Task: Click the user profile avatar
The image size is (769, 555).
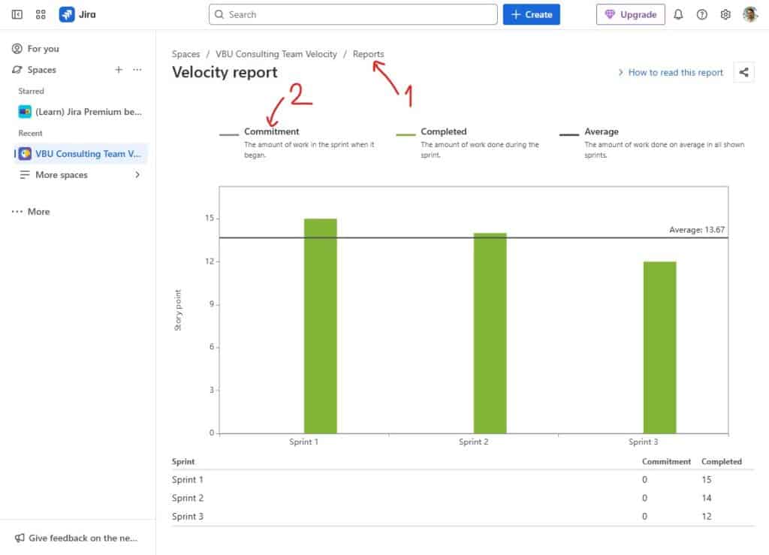Action: click(x=750, y=14)
